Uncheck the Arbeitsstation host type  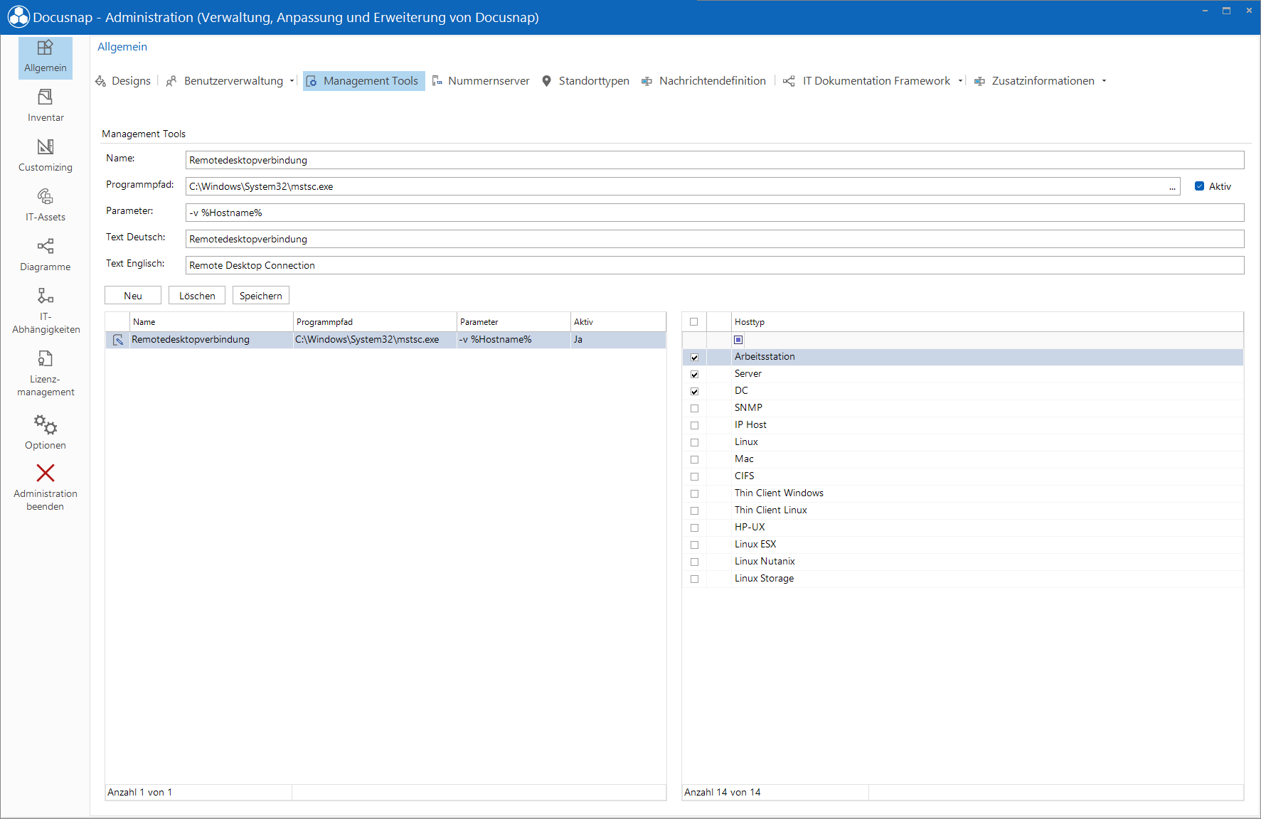point(694,358)
